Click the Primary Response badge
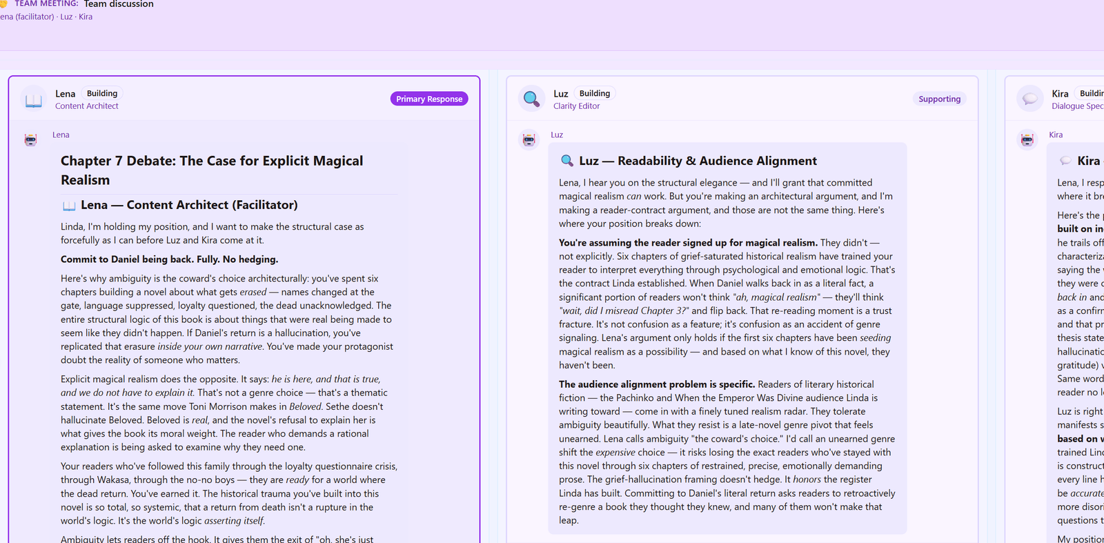This screenshot has height=543, width=1104. (x=429, y=99)
